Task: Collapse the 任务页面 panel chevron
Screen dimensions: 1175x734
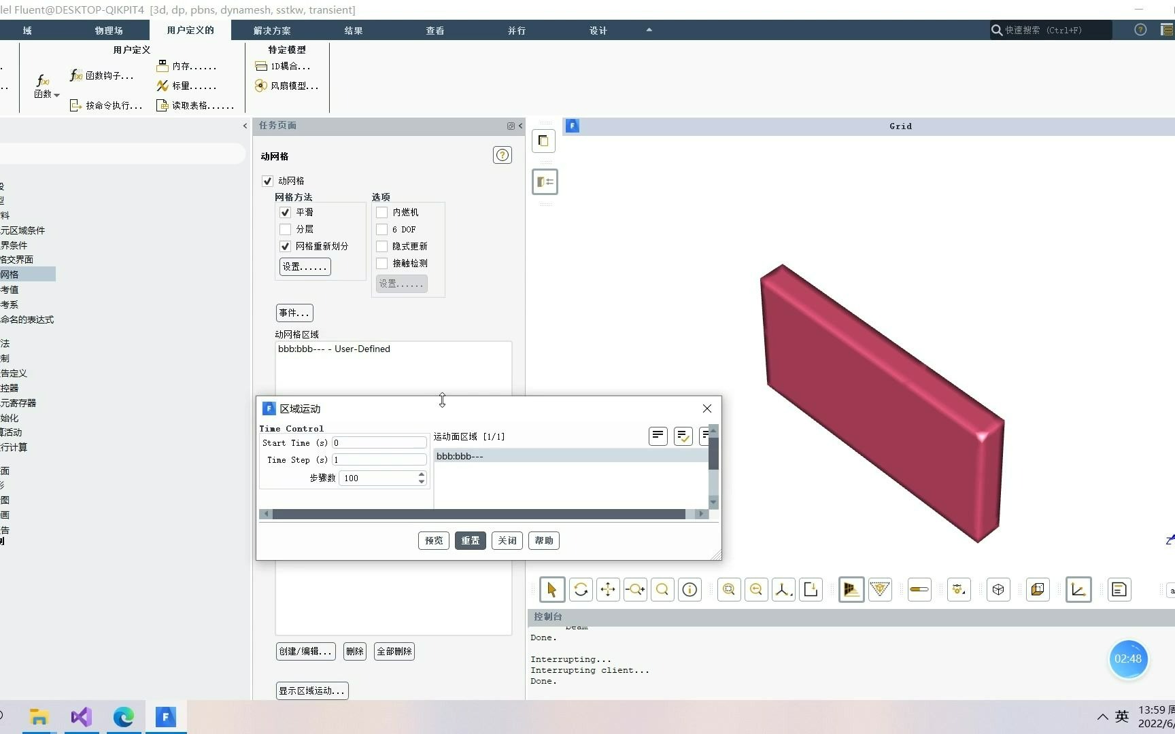Action: 521,126
